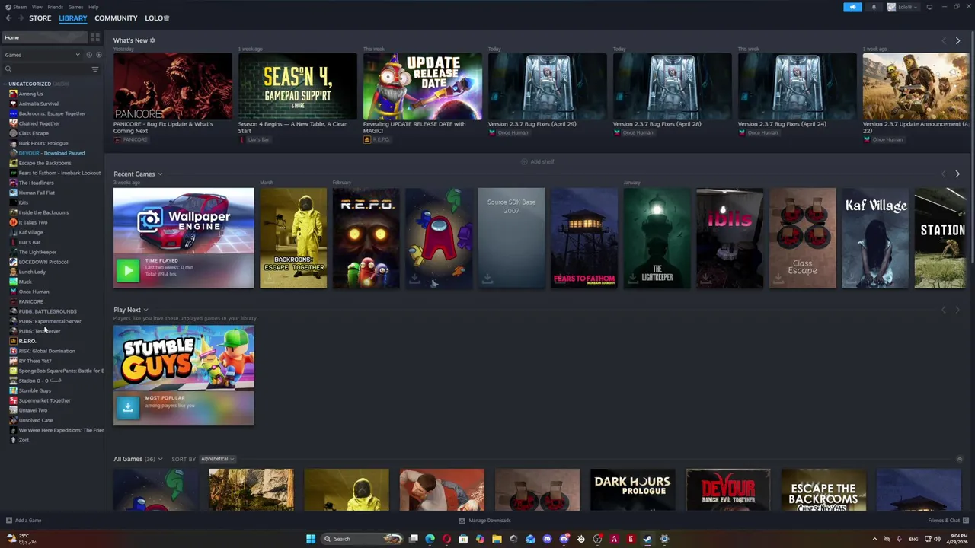
Task: Show recent activity clock filter
Action: tap(89, 55)
